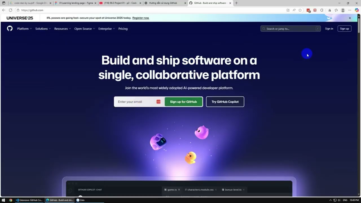Image resolution: width=361 pixels, height=203 pixels.
Task: Open the red password manager extension icon
Action: click(309, 10)
